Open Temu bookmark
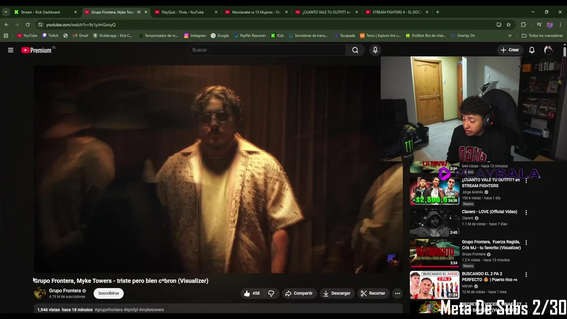The height and width of the screenshot is (319, 567). pyautogui.click(x=380, y=35)
